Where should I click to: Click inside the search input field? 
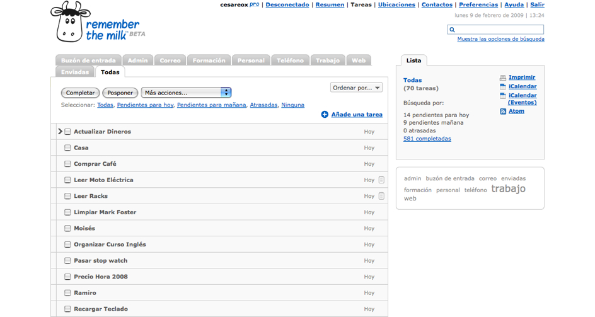[x=499, y=30]
